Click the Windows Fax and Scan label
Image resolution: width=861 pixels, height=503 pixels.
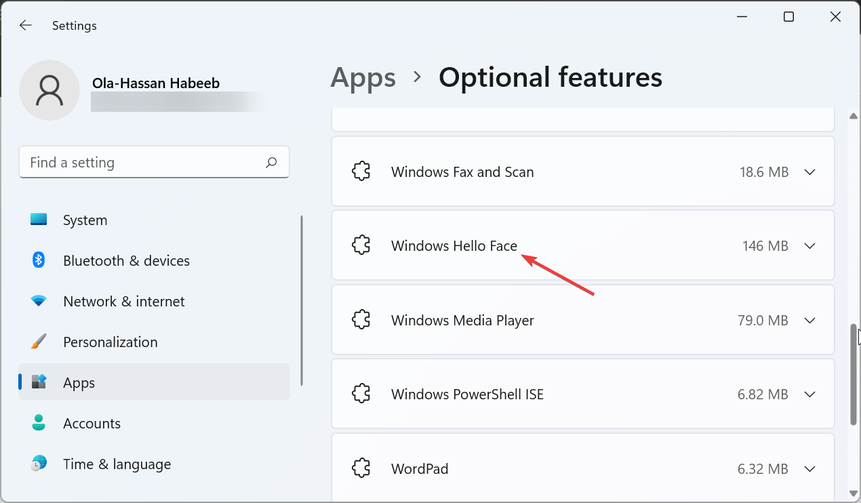click(x=462, y=172)
